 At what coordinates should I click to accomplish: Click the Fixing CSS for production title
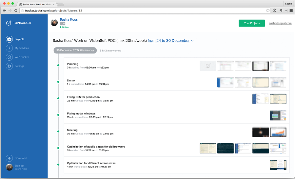tap(83, 97)
